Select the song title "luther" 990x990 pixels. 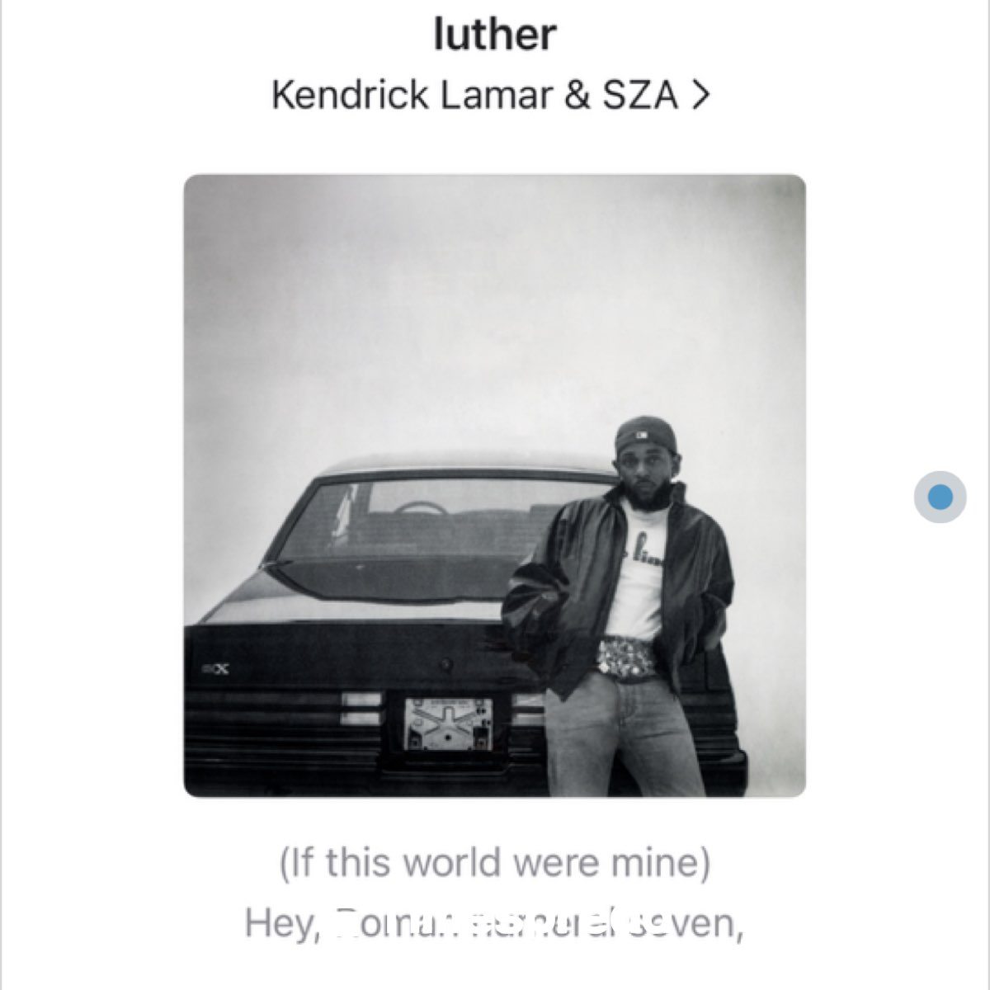pyautogui.click(x=495, y=35)
